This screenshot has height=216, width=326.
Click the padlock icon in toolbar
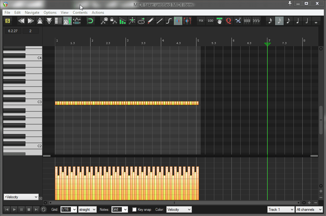click(x=113, y=21)
